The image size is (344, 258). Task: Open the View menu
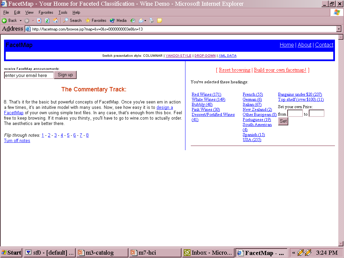click(x=30, y=12)
